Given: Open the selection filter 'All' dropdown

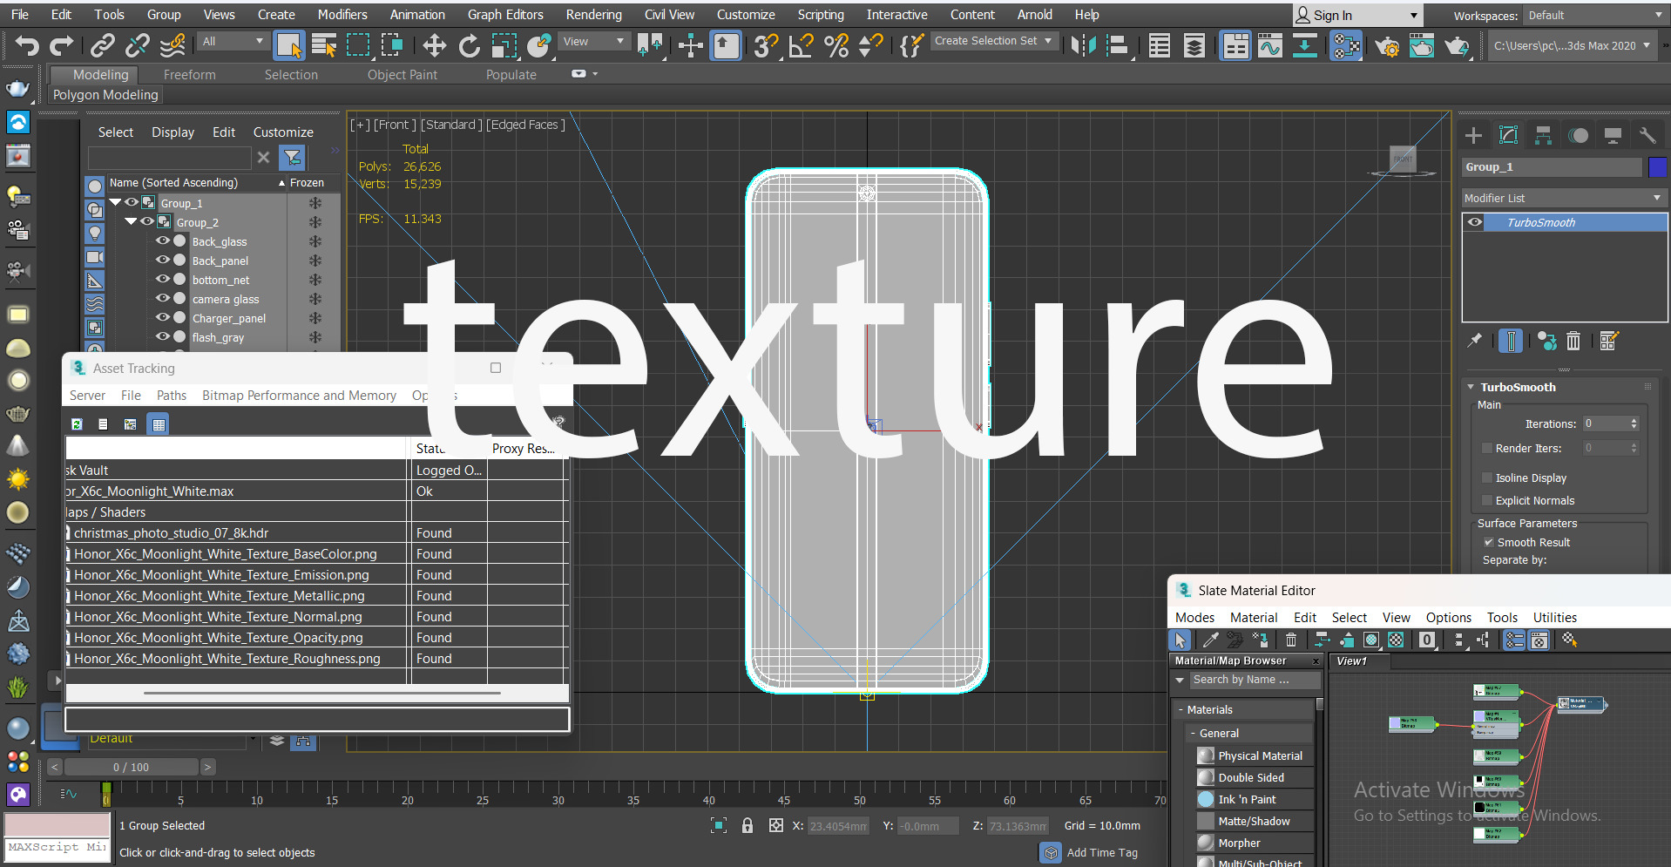Looking at the screenshot, I should 232,41.
